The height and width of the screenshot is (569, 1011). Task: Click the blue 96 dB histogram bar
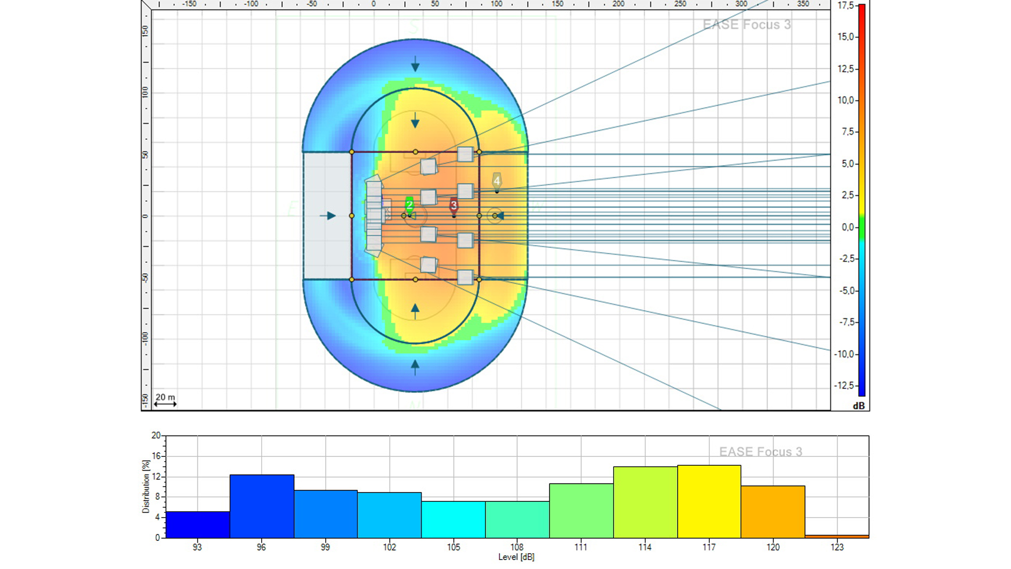click(x=262, y=506)
